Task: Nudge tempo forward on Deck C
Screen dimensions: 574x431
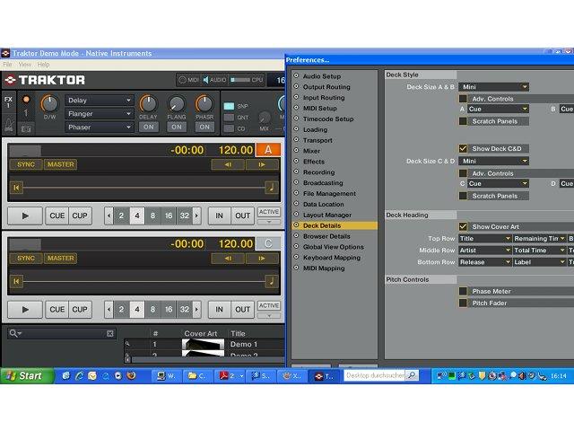Action: coord(262,259)
